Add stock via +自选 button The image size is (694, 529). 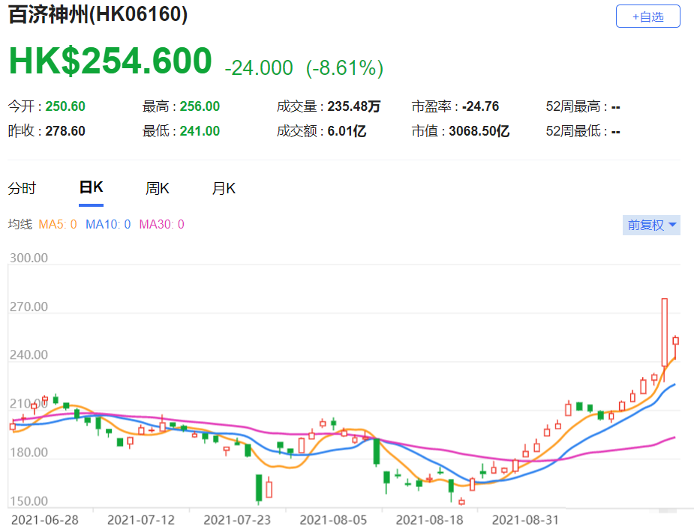coord(647,16)
